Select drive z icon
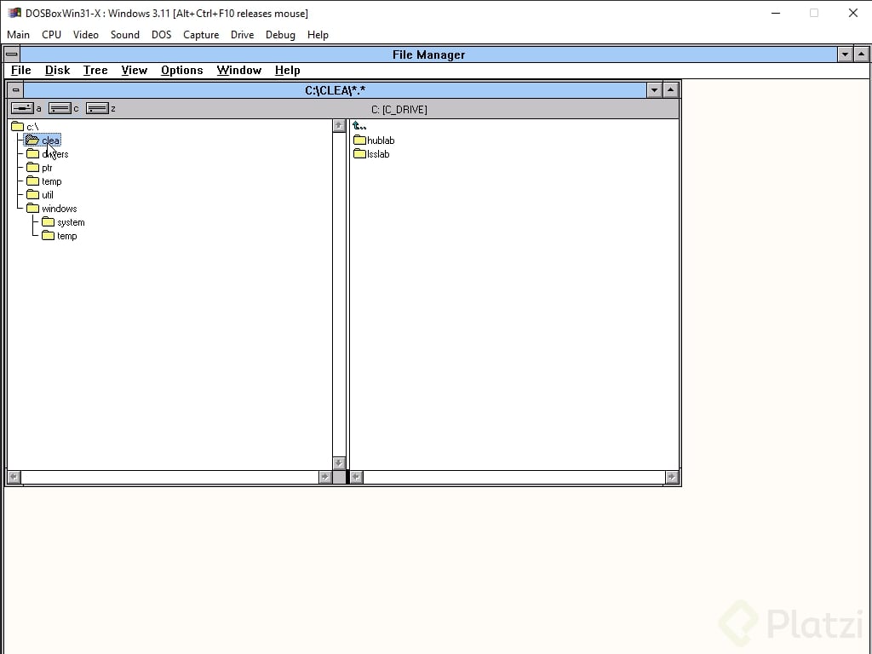Screen dimensions: 872x654 97,108
